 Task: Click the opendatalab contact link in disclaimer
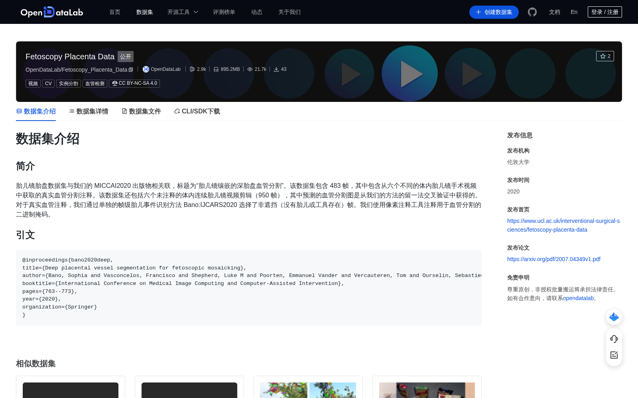click(x=578, y=298)
